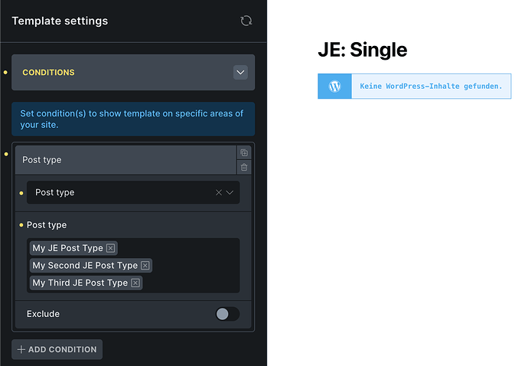528x366 pixels.
Task: Remove My Third JE Post Type tag
Action: (135, 283)
